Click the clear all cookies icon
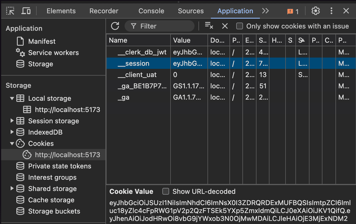Screen dimensions: 356x224 coord(209,26)
